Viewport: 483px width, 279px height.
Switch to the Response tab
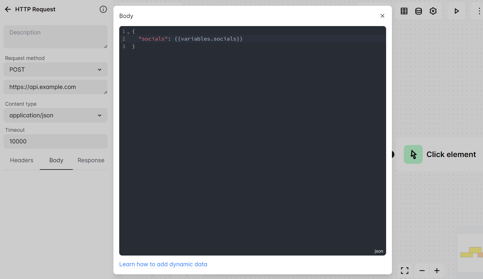pyautogui.click(x=91, y=160)
